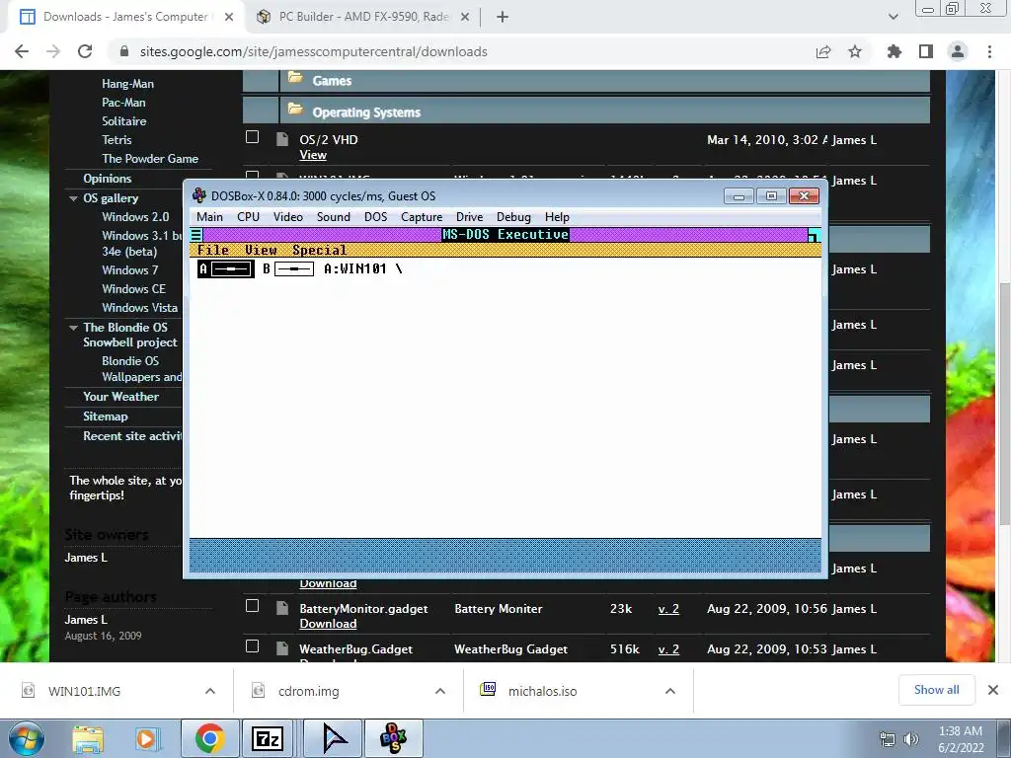Switch to the PC Builder tab
1011x758 pixels.
coord(363,17)
